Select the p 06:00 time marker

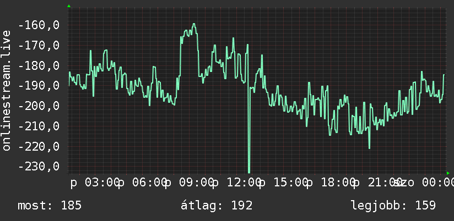(x=142, y=183)
